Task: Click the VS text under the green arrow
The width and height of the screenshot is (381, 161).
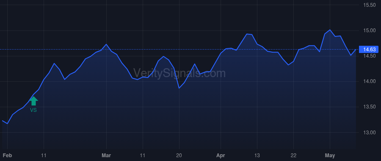Action: coord(33,110)
